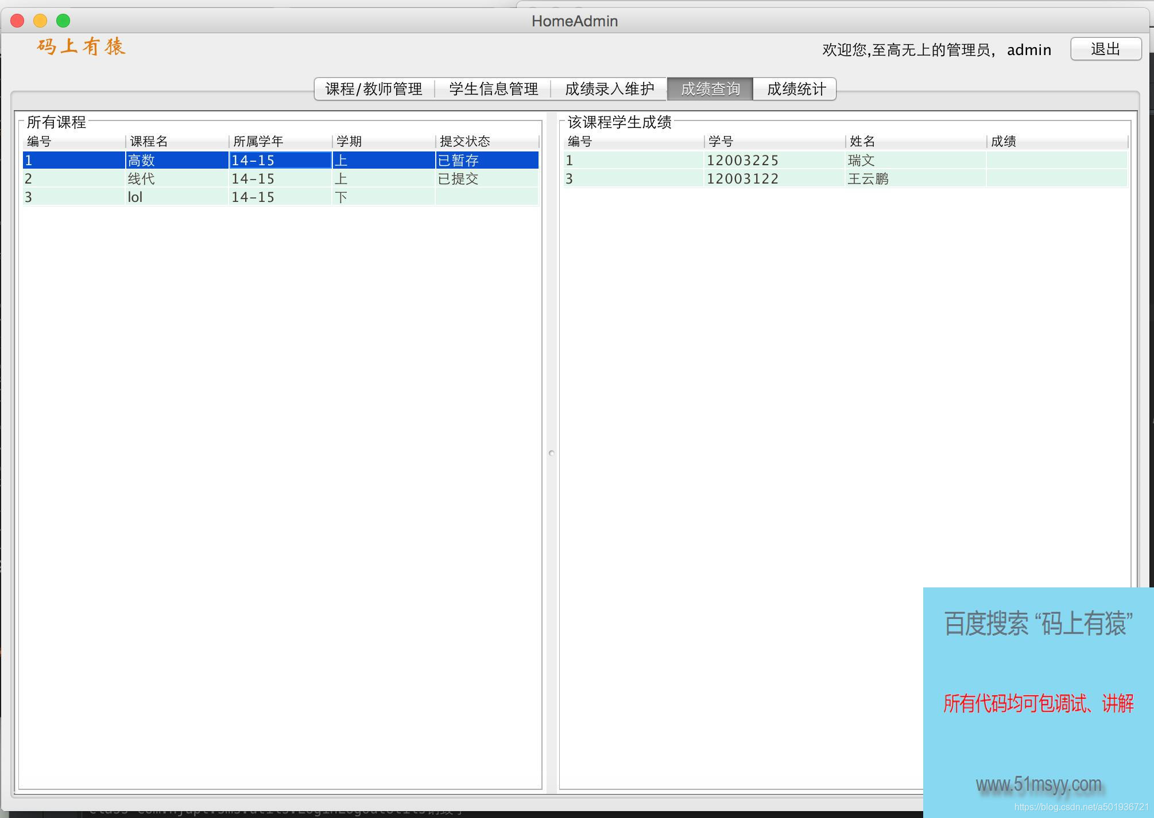Select the lol course row
The height and width of the screenshot is (818, 1154).
point(281,197)
